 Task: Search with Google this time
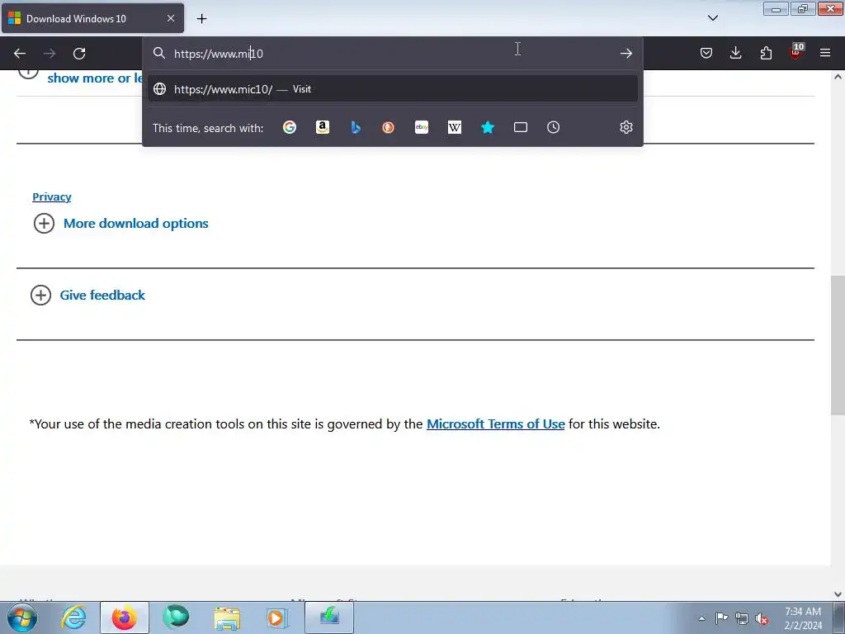tap(290, 127)
